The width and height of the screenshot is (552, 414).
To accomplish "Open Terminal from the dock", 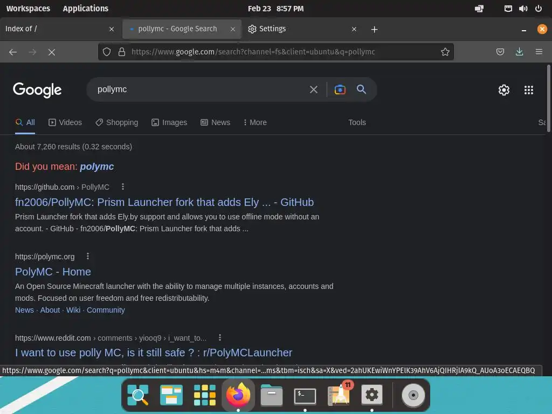I will (305, 396).
